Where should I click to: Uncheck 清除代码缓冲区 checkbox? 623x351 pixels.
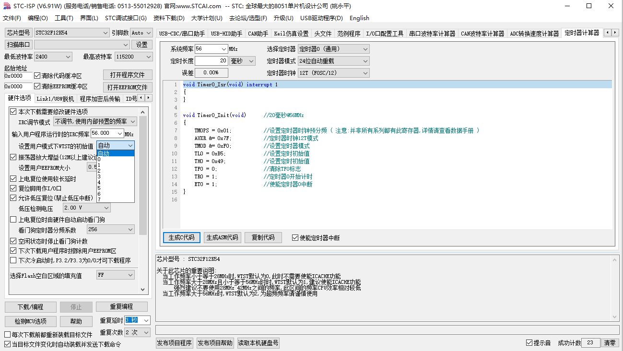[37, 76]
